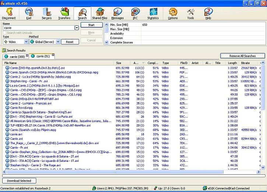Click file icon of Carrie Rsvcd.mpg
This screenshot has height=192, width=267.
coord(7,108)
